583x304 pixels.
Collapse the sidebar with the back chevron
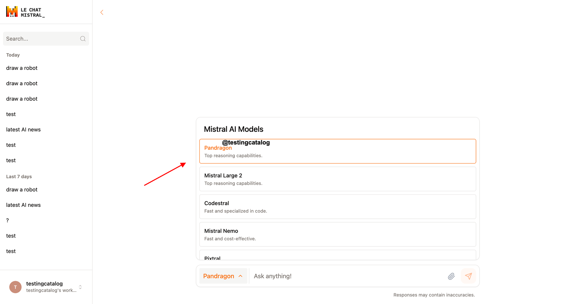102,12
